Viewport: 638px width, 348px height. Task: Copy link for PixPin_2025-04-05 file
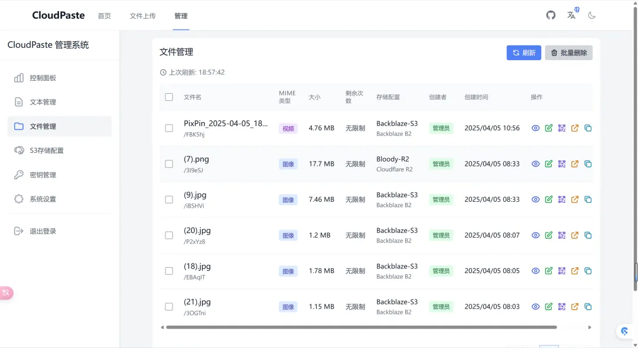pyautogui.click(x=588, y=129)
